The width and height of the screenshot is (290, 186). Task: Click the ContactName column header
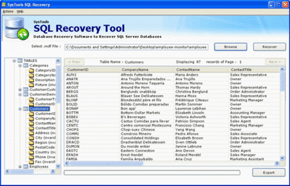pos(201,70)
